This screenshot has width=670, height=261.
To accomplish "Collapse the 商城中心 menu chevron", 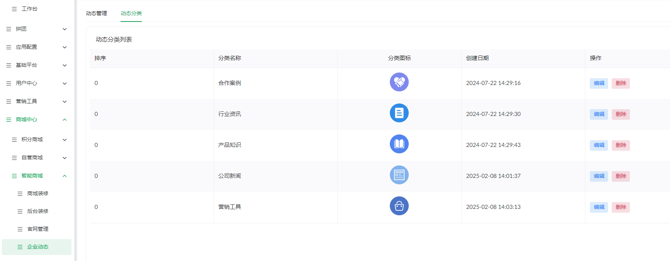I will [65, 119].
